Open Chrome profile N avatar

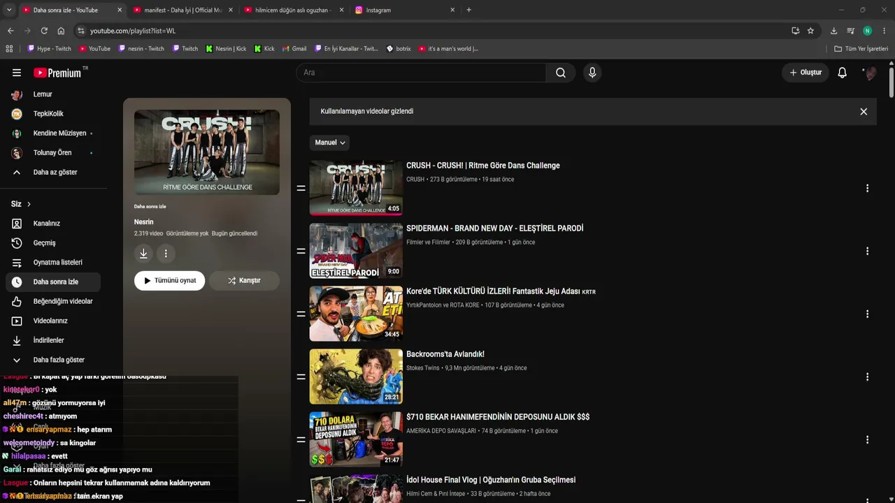pyautogui.click(x=868, y=31)
